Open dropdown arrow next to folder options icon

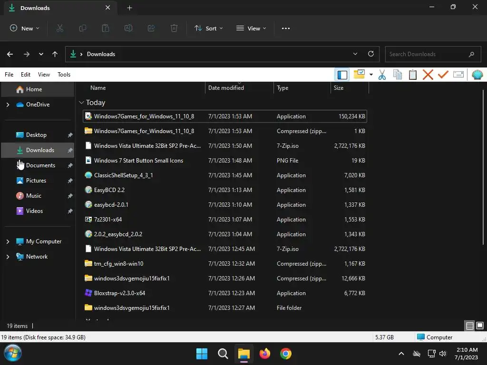click(x=371, y=75)
